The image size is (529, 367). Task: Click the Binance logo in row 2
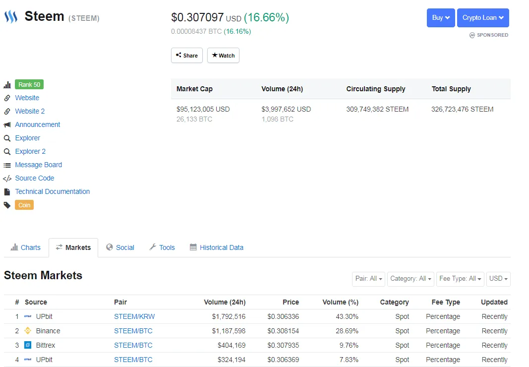click(28, 331)
